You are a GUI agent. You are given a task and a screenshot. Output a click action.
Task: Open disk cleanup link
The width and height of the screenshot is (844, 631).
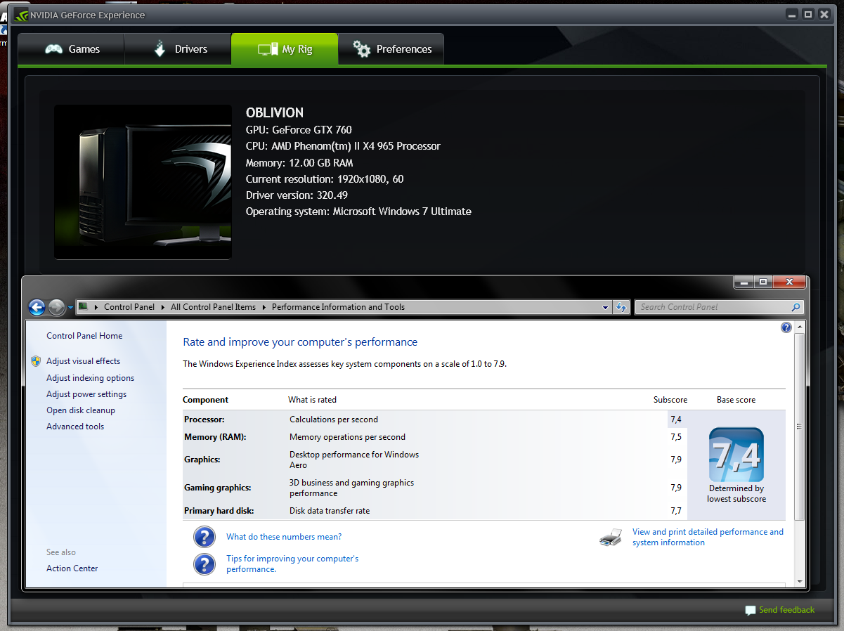(81, 410)
